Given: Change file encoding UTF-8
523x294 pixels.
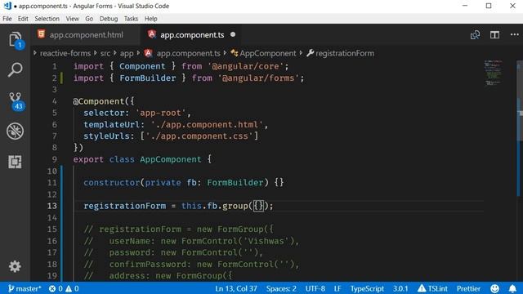Looking at the screenshot, I should (x=315, y=288).
